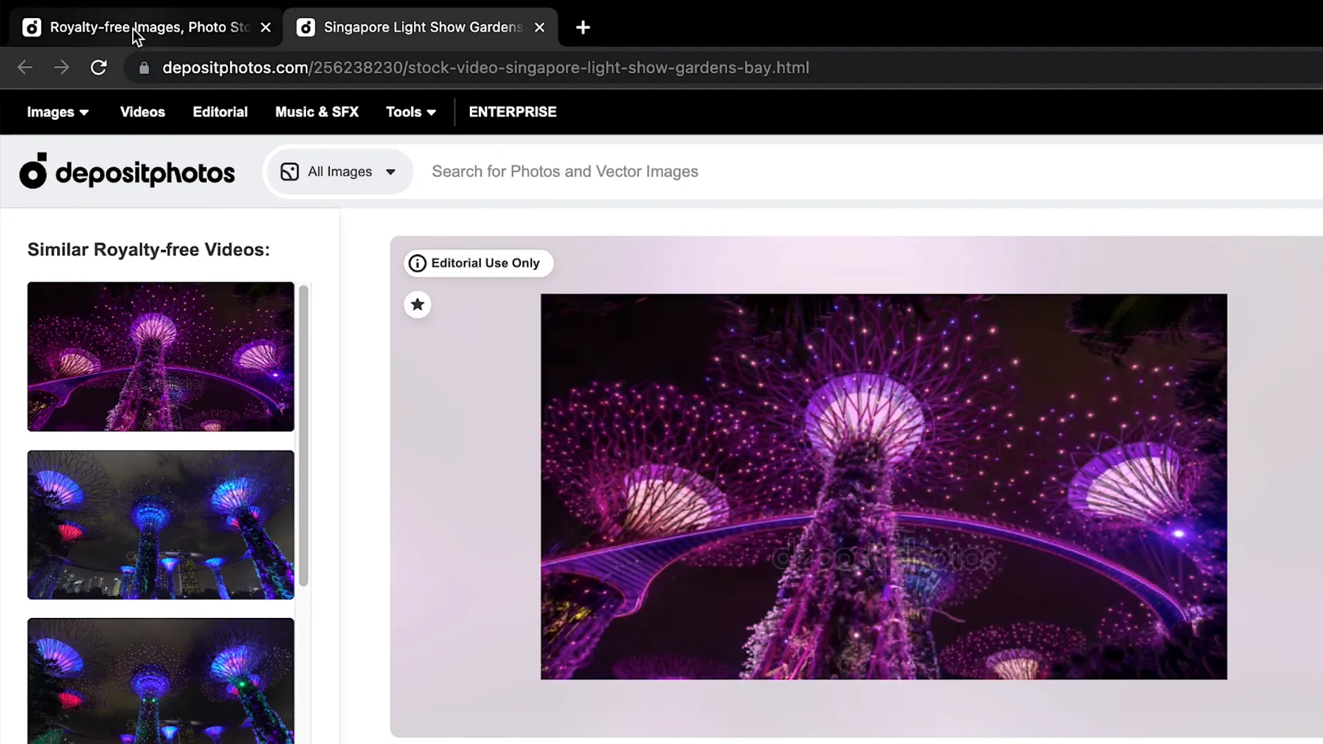Screen dimensions: 1323x744
Task: Click the forward navigation arrow
Action: point(61,68)
